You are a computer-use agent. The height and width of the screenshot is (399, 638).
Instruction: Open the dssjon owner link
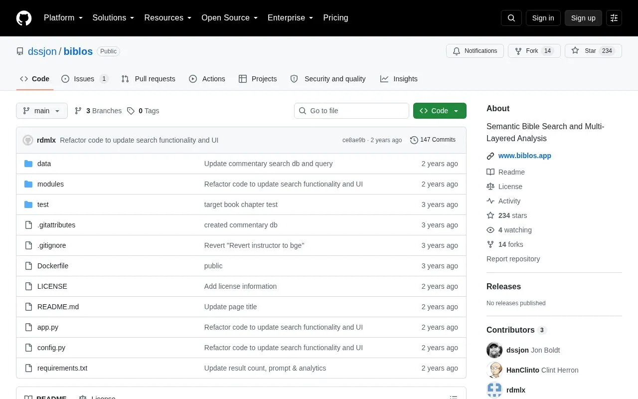42,51
